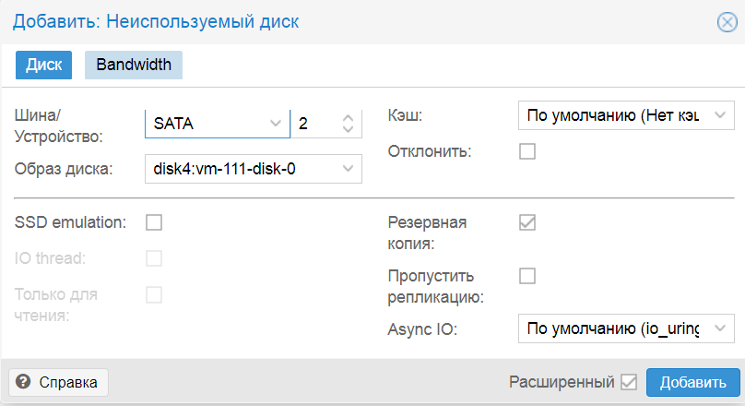Enable the Отклонить checkbox
The image size is (745, 406).
point(527,151)
